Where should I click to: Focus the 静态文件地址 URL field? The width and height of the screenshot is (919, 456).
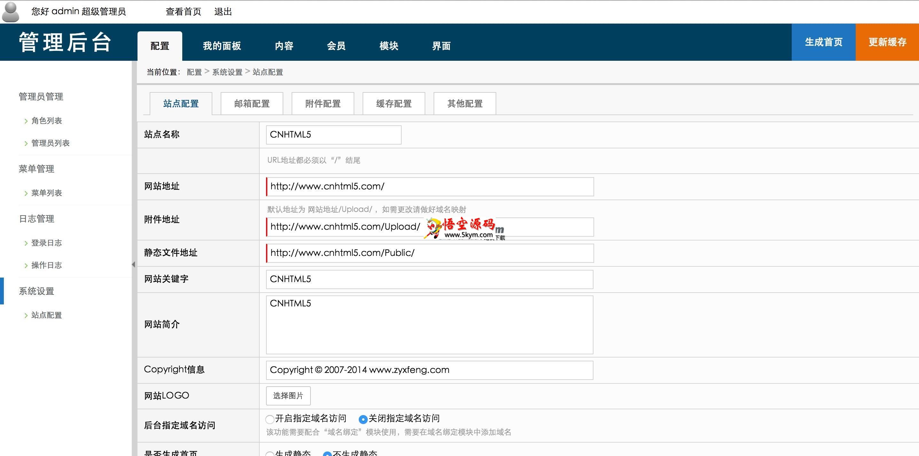[430, 253]
